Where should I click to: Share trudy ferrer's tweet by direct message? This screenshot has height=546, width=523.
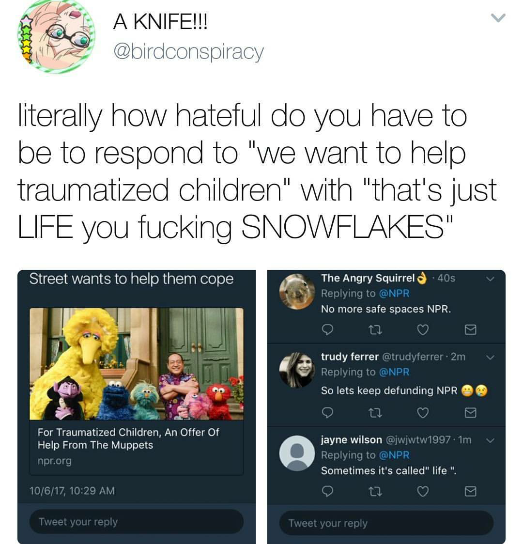pyautogui.click(x=470, y=413)
